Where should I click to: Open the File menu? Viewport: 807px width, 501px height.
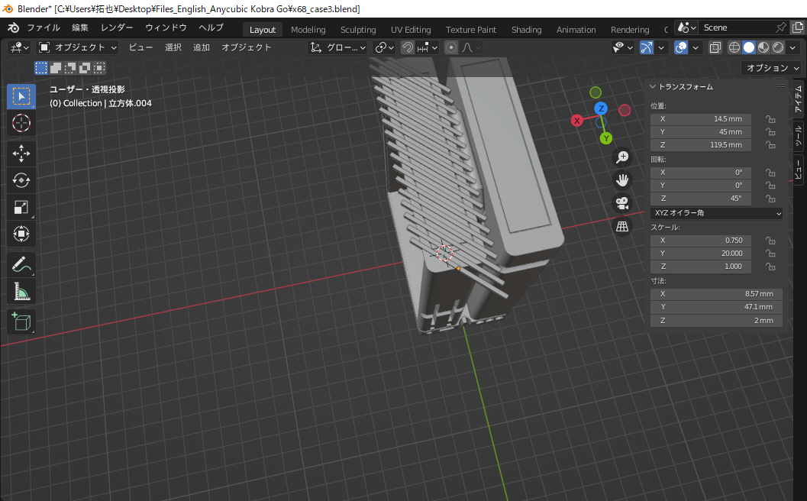coord(44,27)
